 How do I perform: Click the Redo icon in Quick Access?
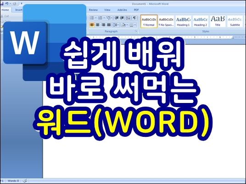(x=15, y=4)
